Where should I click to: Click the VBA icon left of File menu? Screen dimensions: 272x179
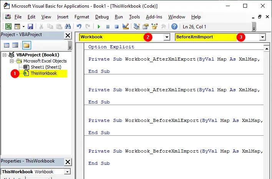tap(8, 17)
